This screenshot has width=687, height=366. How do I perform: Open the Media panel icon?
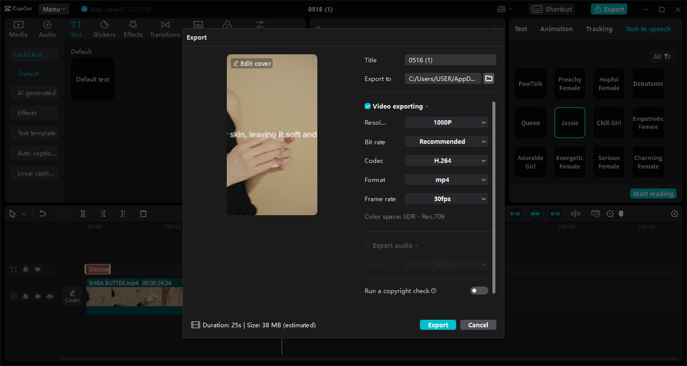click(x=18, y=28)
